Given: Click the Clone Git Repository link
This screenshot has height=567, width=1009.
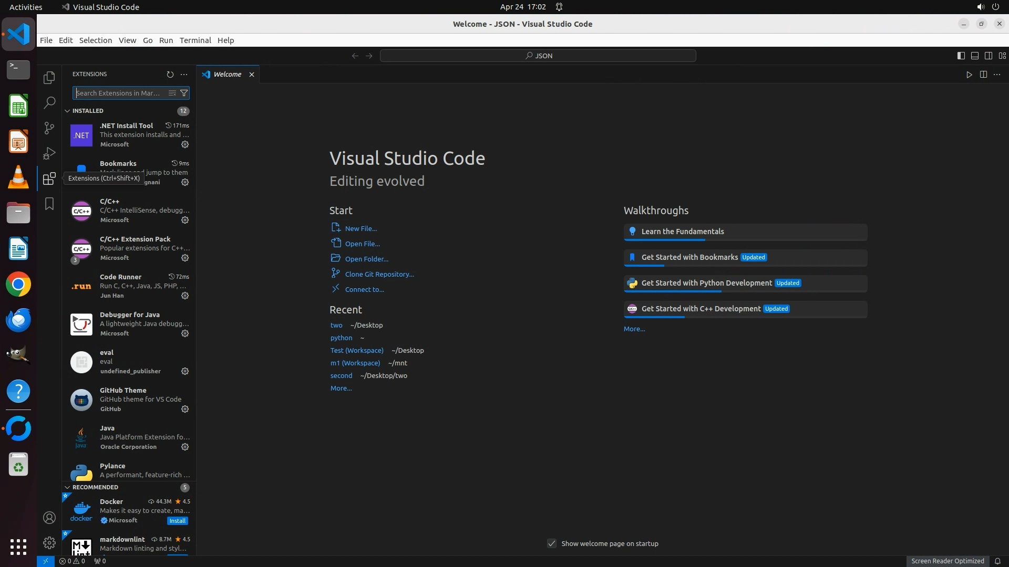Looking at the screenshot, I should click(x=379, y=274).
